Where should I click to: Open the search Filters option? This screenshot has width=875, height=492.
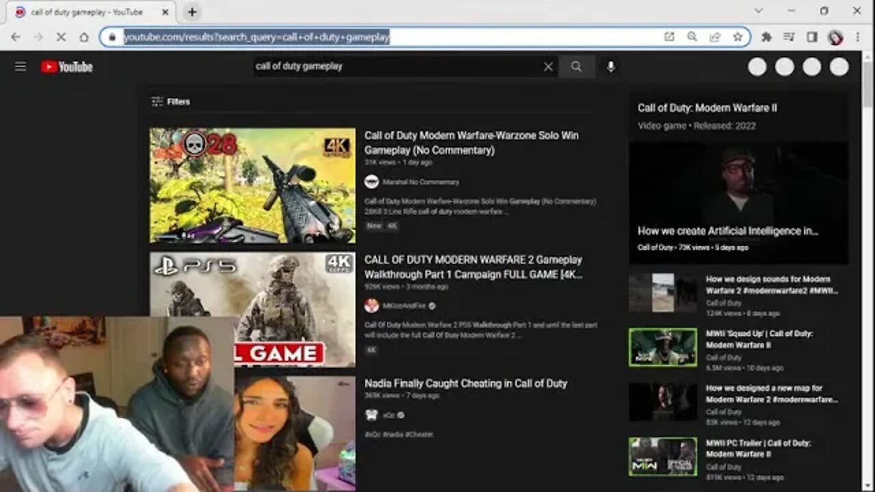[x=171, y=102]
